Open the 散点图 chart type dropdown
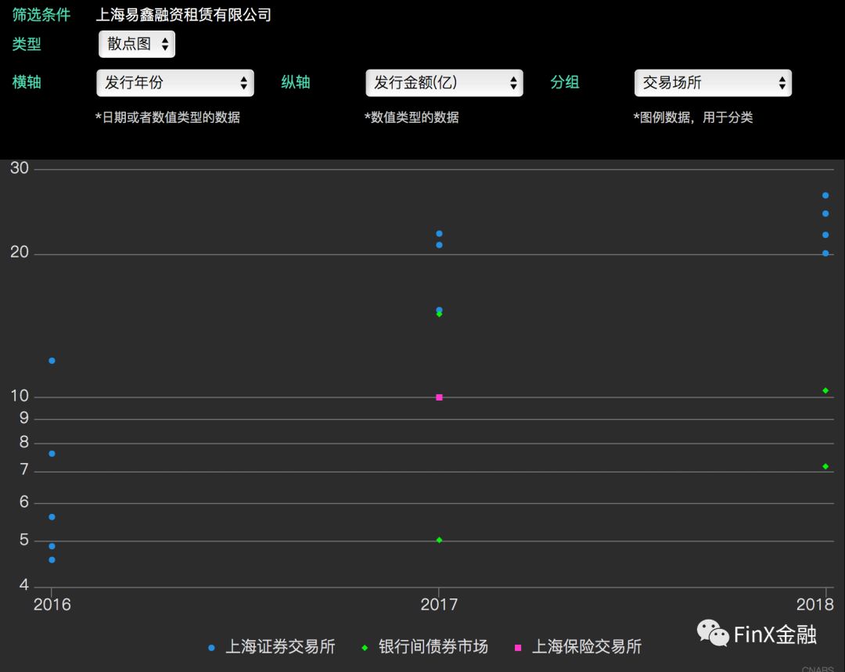Screen dimensions: 845x672 (137, 44)
